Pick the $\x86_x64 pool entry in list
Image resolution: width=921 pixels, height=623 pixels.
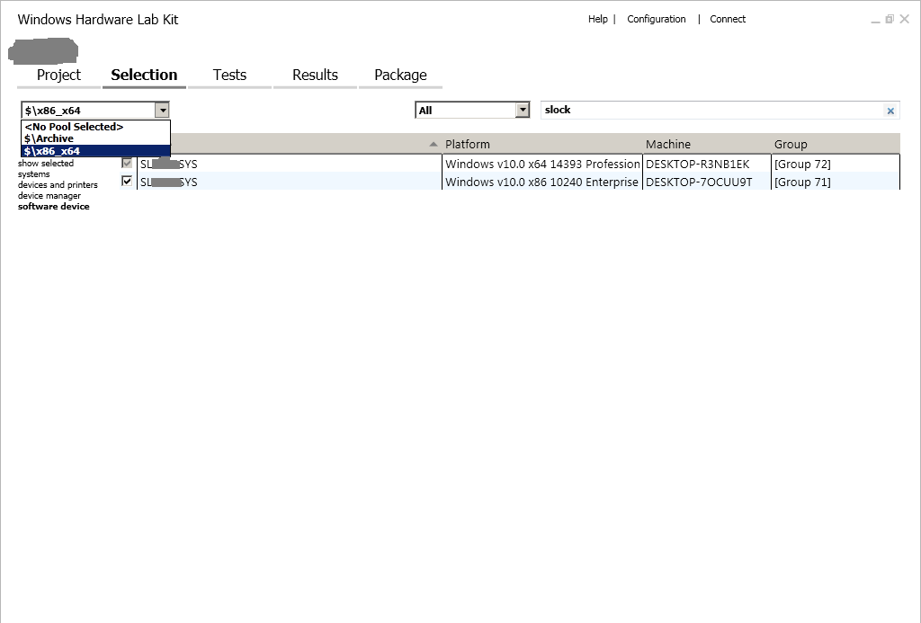[x=52, y=151]
